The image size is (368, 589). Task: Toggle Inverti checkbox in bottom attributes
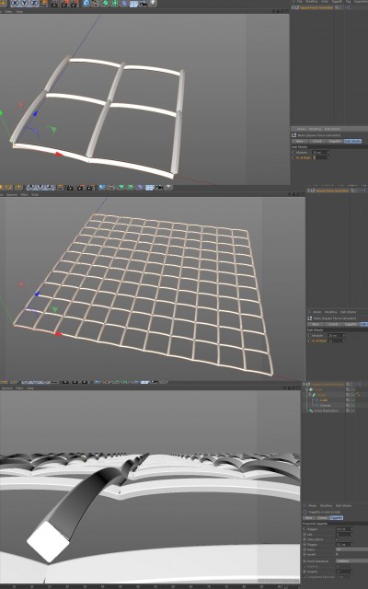(337, 554)
